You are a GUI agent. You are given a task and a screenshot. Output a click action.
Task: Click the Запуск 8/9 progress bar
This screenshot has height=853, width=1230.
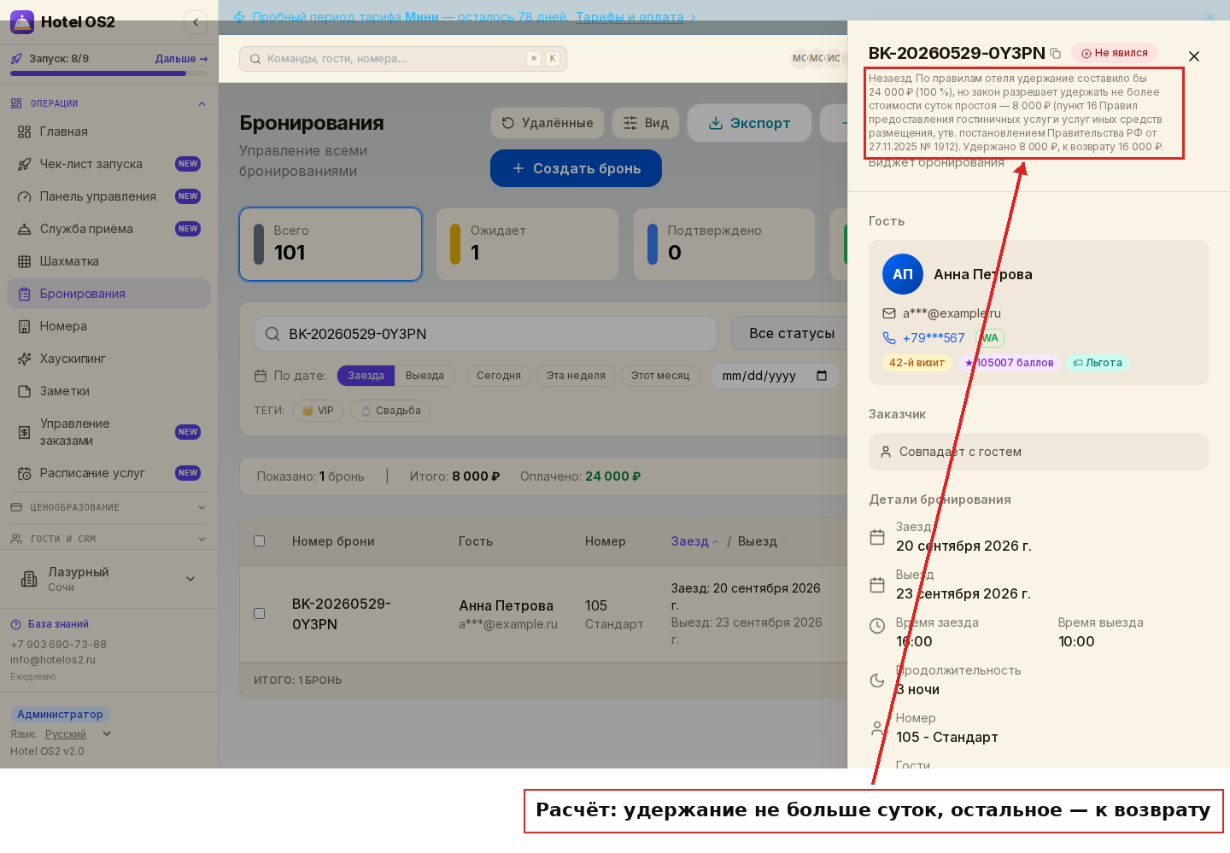[108, 73]
